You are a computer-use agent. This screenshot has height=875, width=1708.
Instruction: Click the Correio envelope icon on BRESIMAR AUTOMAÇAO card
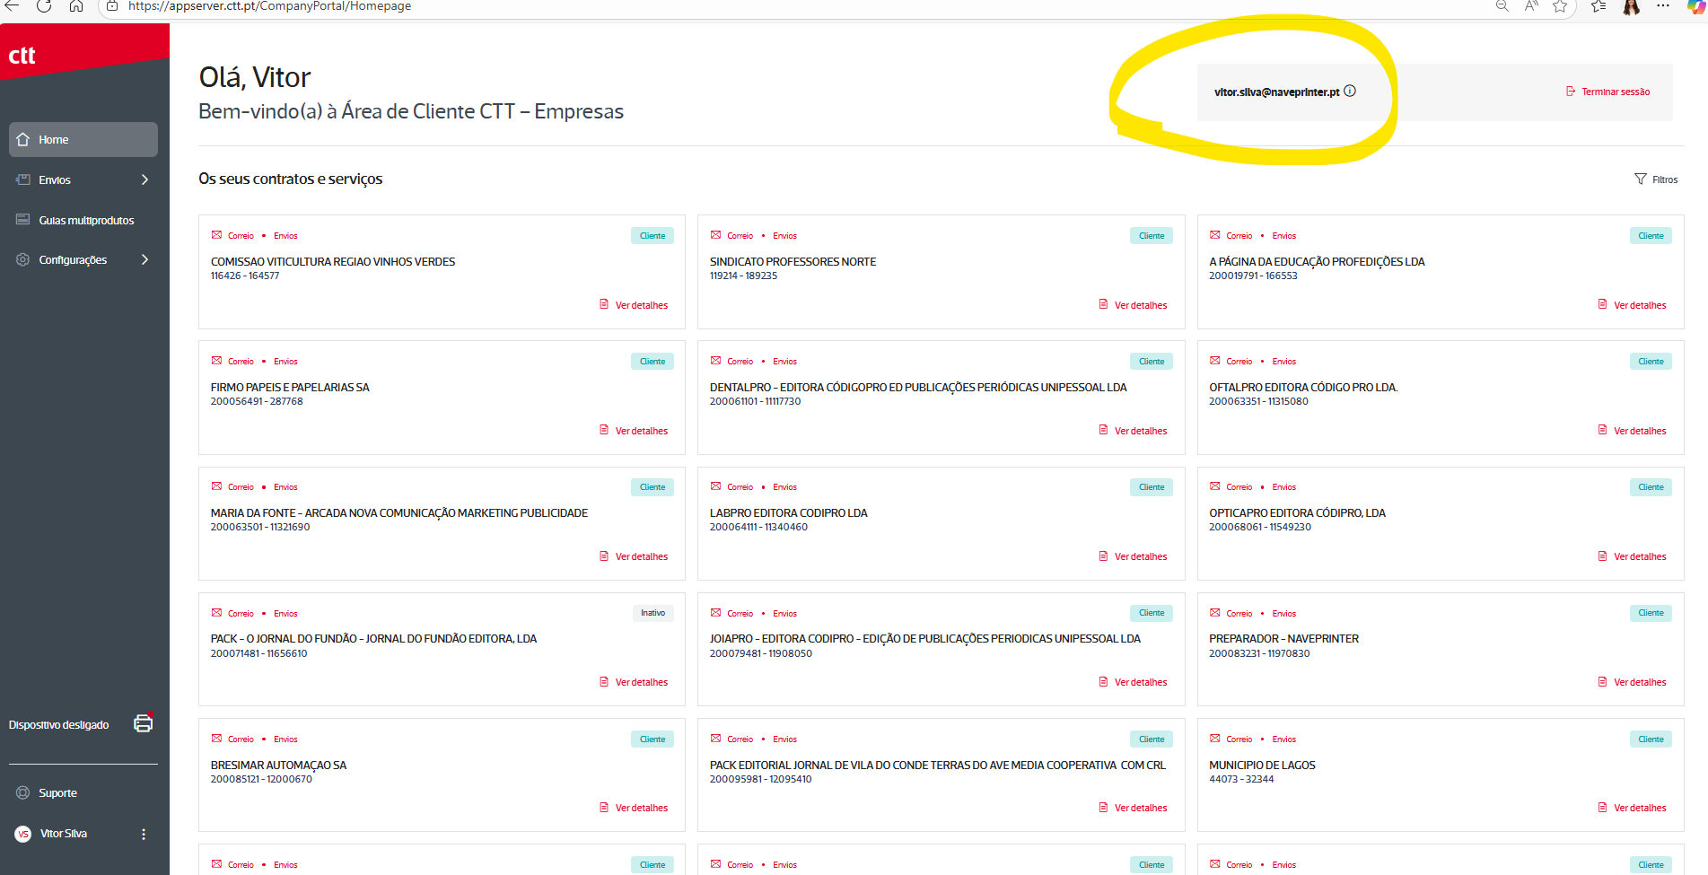coord(216,739)
